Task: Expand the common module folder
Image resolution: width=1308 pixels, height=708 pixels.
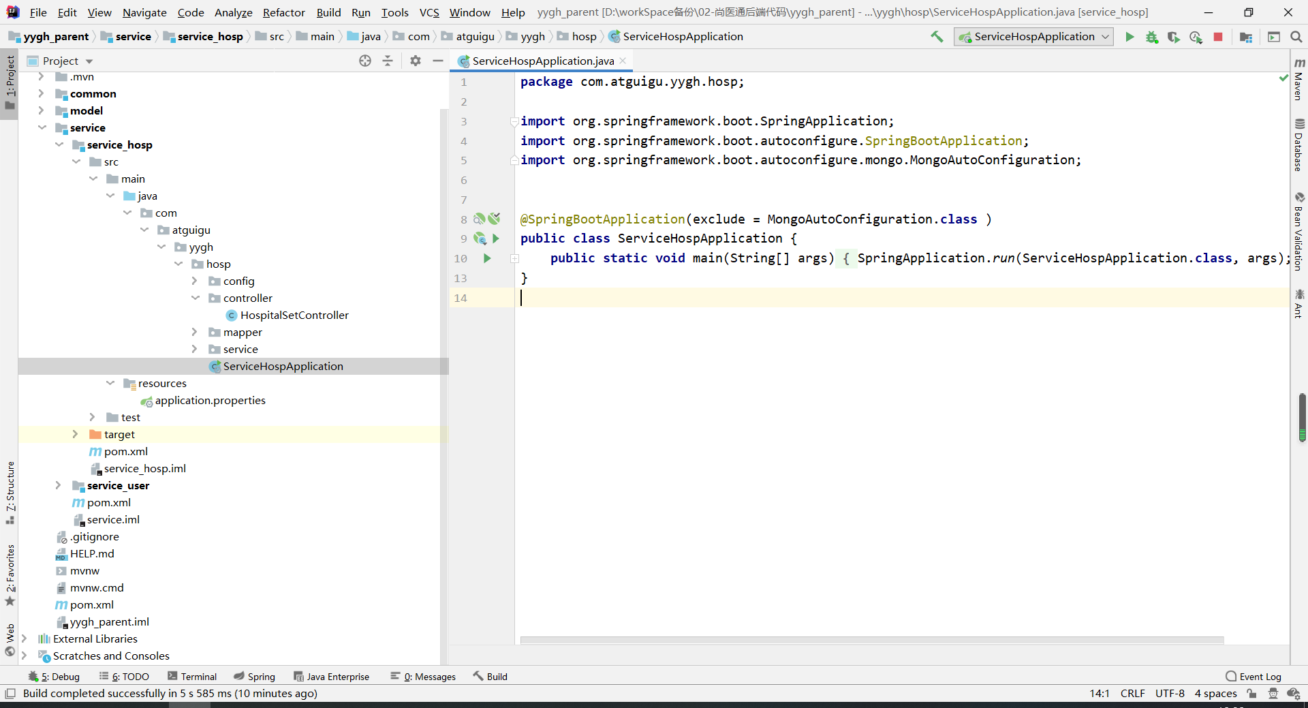Action: [x=41, y=93]
